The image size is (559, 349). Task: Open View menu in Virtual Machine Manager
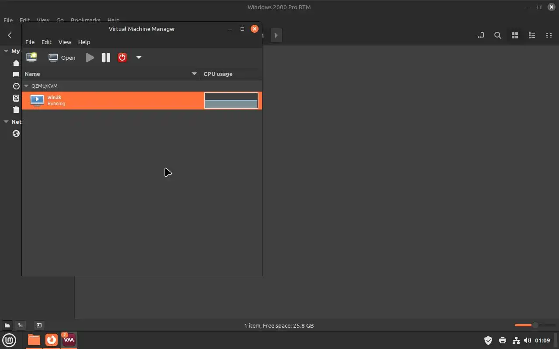[x=65, y=42]
